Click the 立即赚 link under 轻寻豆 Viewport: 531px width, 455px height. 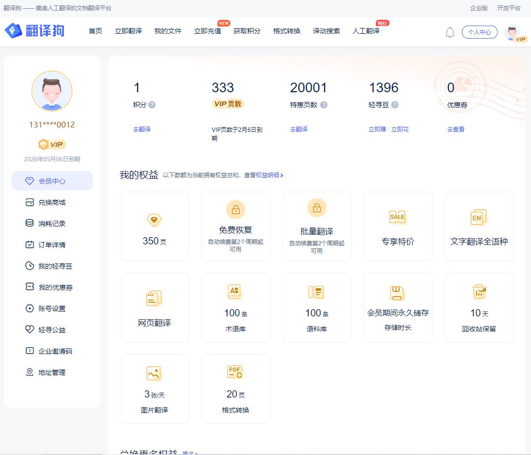pos(377,129)
